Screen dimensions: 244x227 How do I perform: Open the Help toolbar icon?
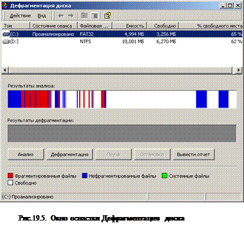107,16
